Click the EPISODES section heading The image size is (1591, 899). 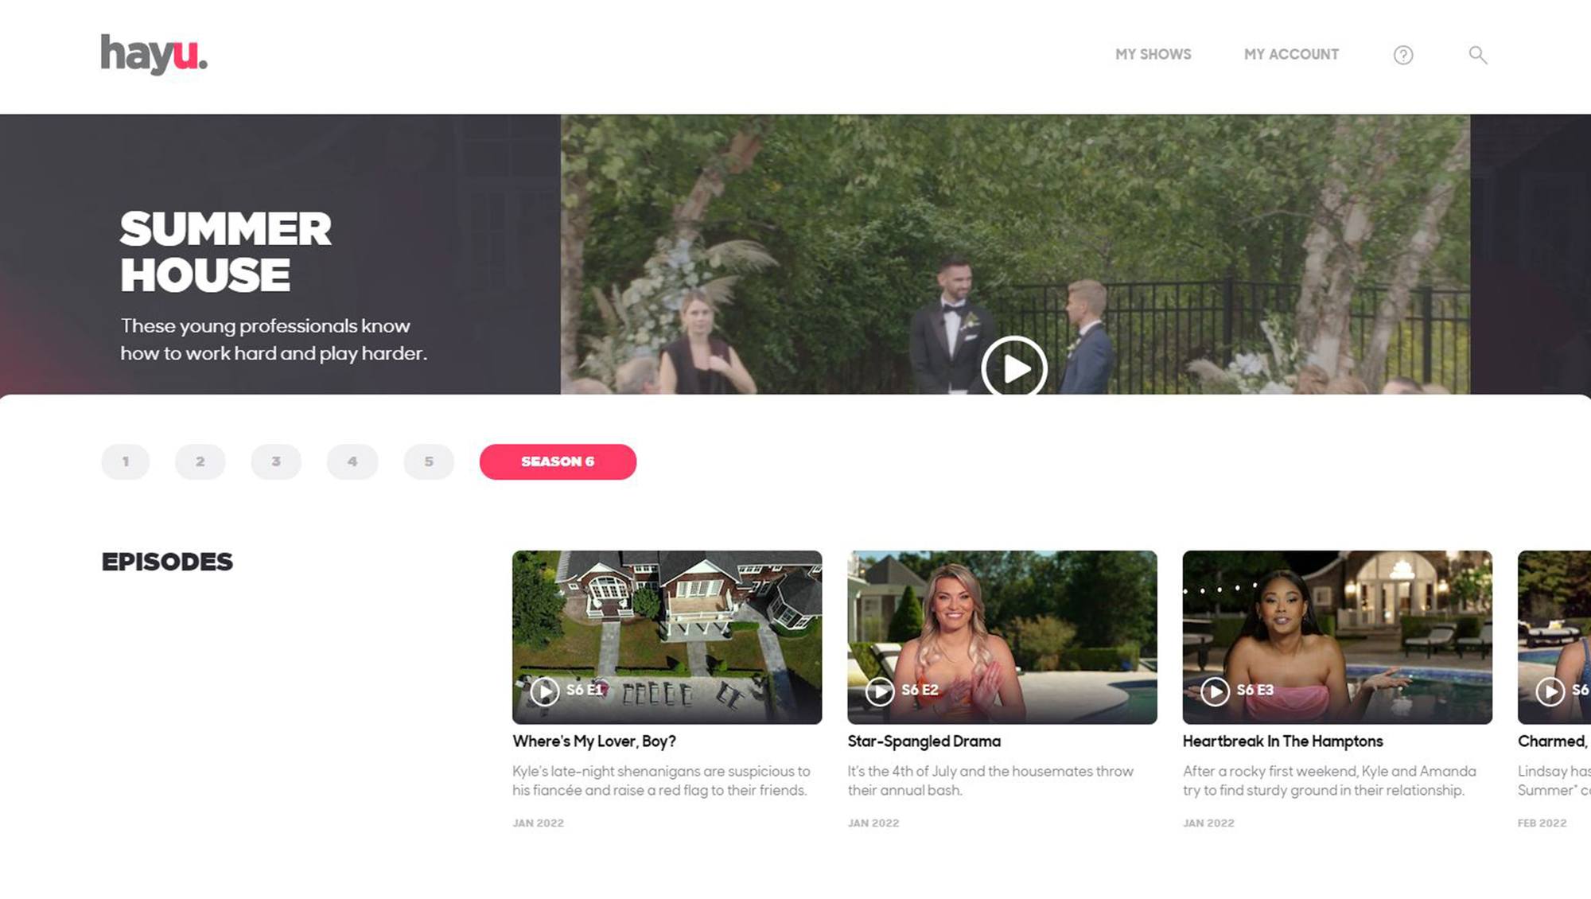click(167, 562)
